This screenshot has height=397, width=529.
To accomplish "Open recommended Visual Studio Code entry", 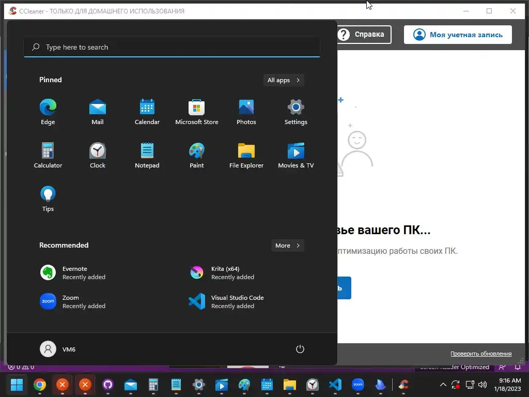I will (x=246, y=302).
